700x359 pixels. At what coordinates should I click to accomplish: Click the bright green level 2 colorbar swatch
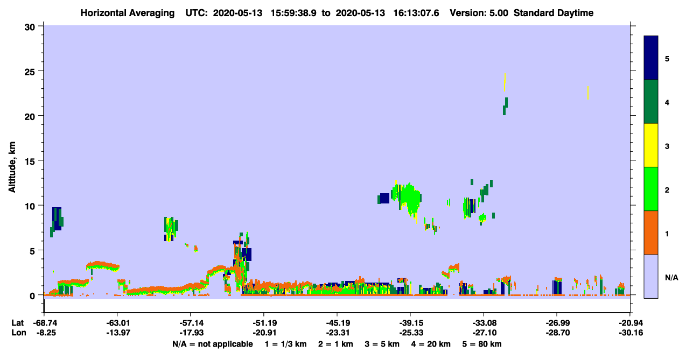651,189
